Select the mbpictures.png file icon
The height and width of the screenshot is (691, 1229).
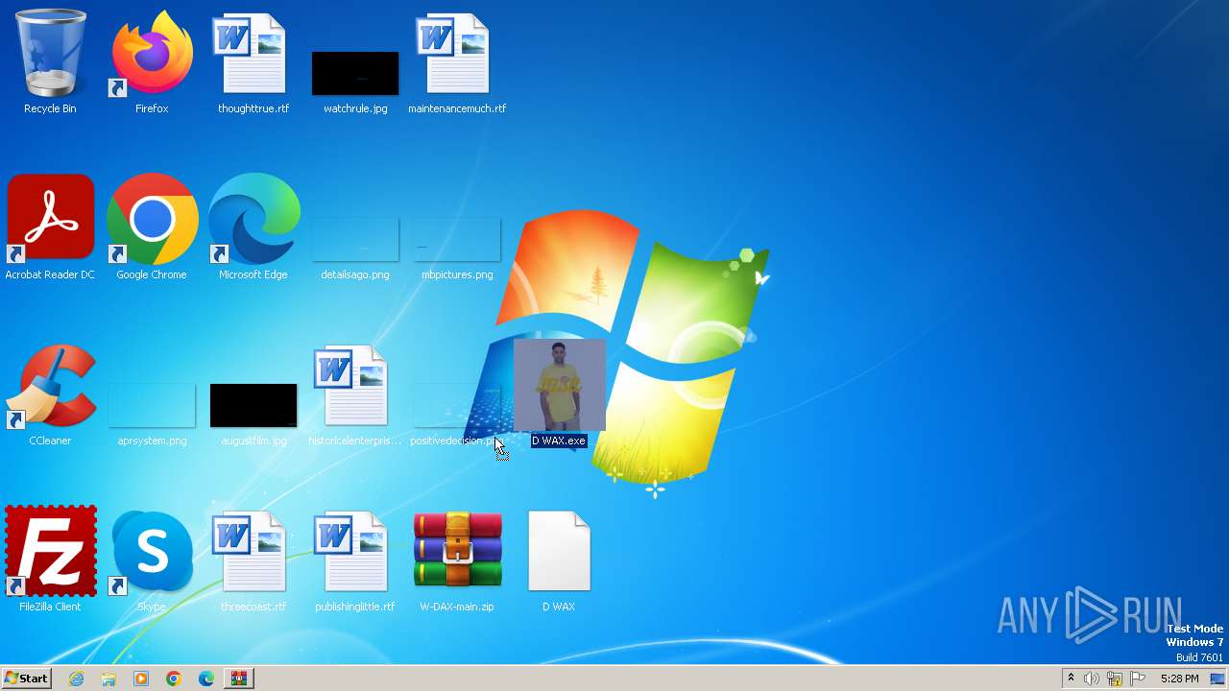coord(457,240)
